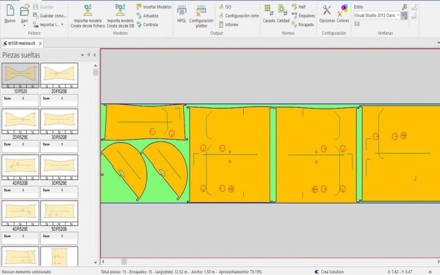440x275 pixels.
Task: Switch to the dr550-marina.cli document tab
Action: click(21, 44)
